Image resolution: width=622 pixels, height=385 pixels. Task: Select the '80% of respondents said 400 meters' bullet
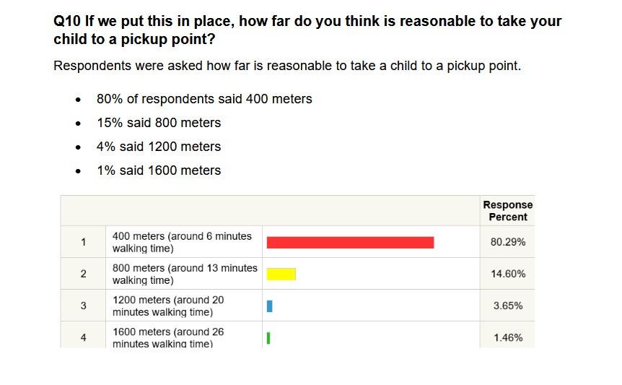pyautogui.click(x=204, y=99)
